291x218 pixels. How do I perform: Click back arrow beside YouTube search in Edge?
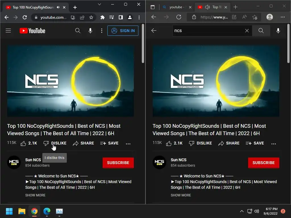154,31
